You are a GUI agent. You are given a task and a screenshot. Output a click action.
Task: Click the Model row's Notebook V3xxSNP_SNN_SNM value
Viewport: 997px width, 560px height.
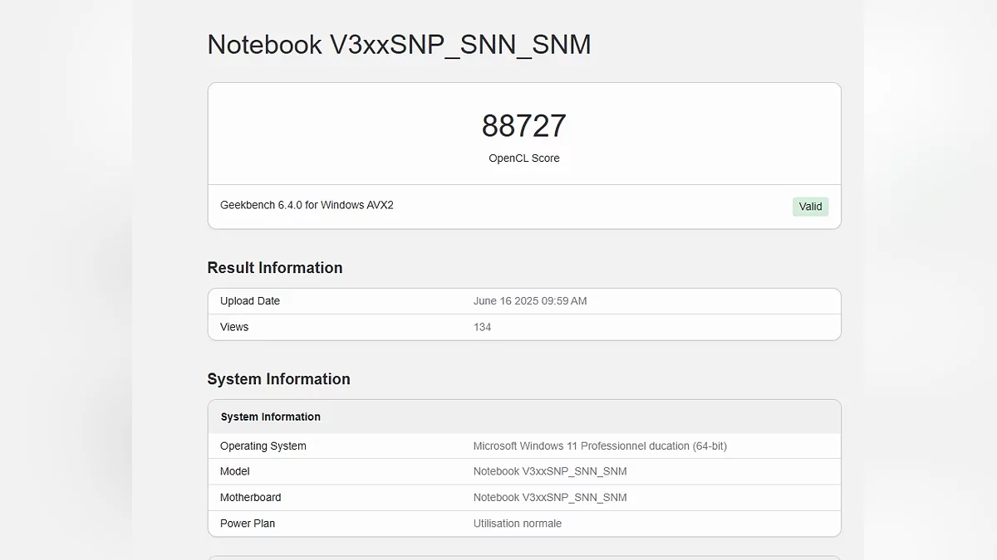(550, 471)
